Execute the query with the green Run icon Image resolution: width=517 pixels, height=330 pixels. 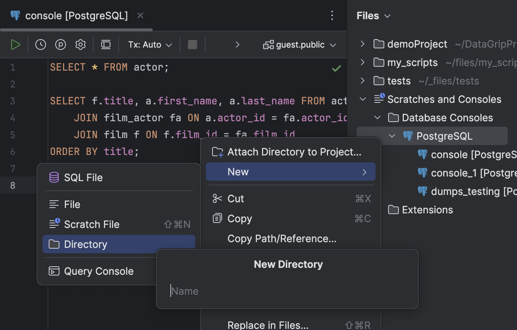[15, 44]
